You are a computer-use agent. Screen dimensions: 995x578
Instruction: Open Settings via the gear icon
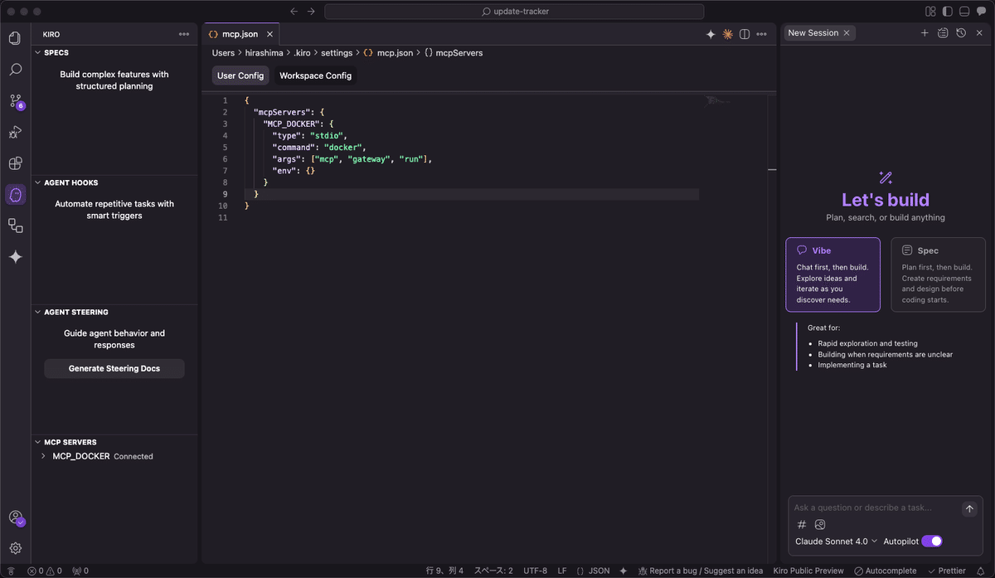(14, 548)
